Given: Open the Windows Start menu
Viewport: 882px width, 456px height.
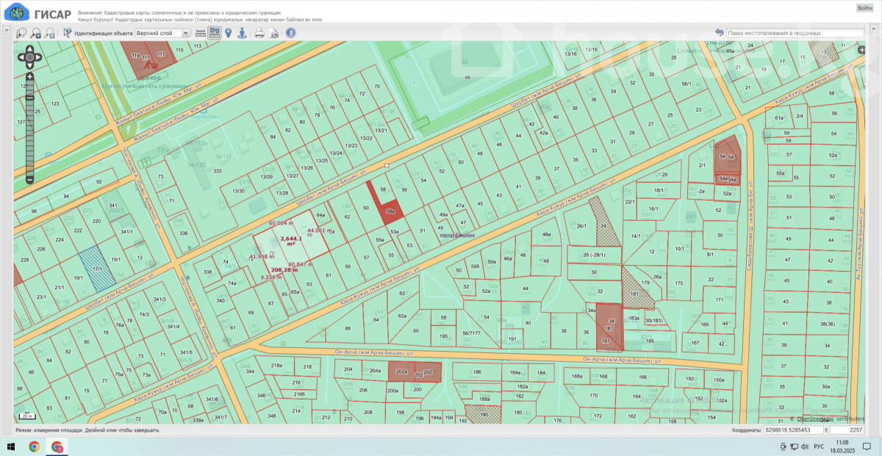Looking at the screenshot, I should [x=12, y=446].
